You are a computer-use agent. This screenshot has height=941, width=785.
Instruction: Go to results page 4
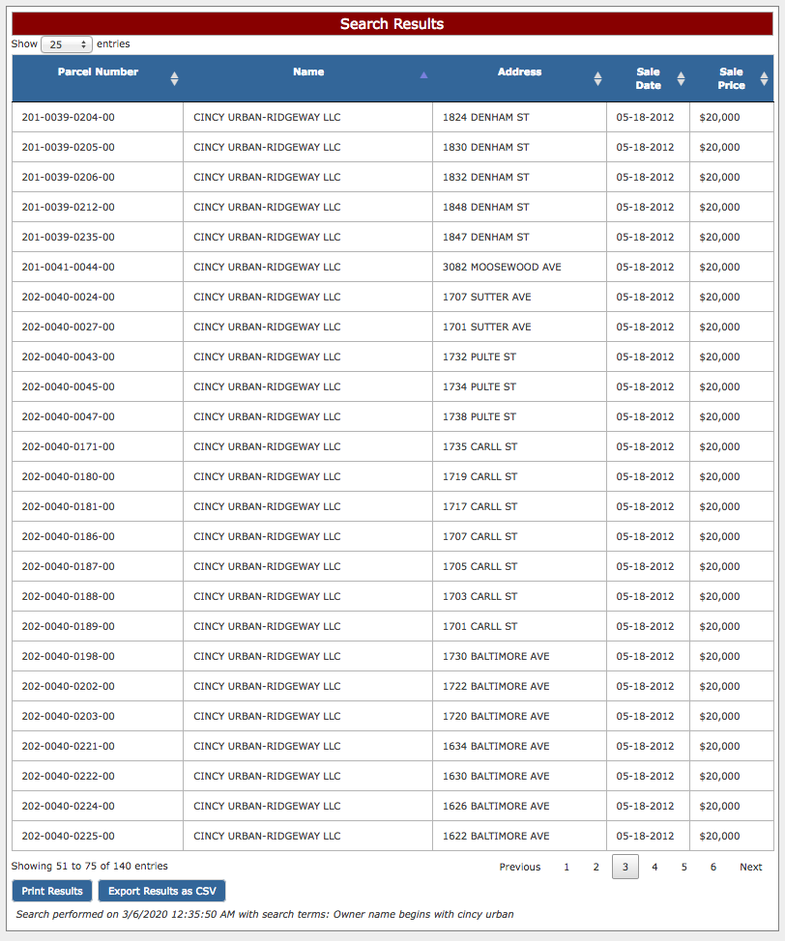654,867
